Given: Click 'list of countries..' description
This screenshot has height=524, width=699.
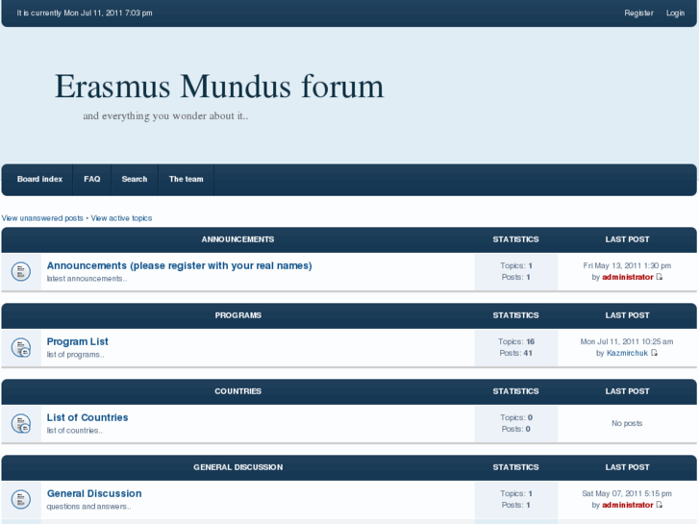Looking at the screenshot, I should point(74,431).
